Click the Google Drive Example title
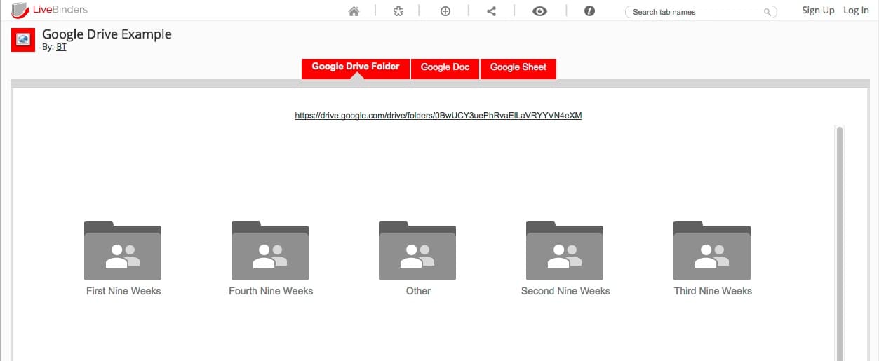The image size is (879, 361). [x=107, y=34]
